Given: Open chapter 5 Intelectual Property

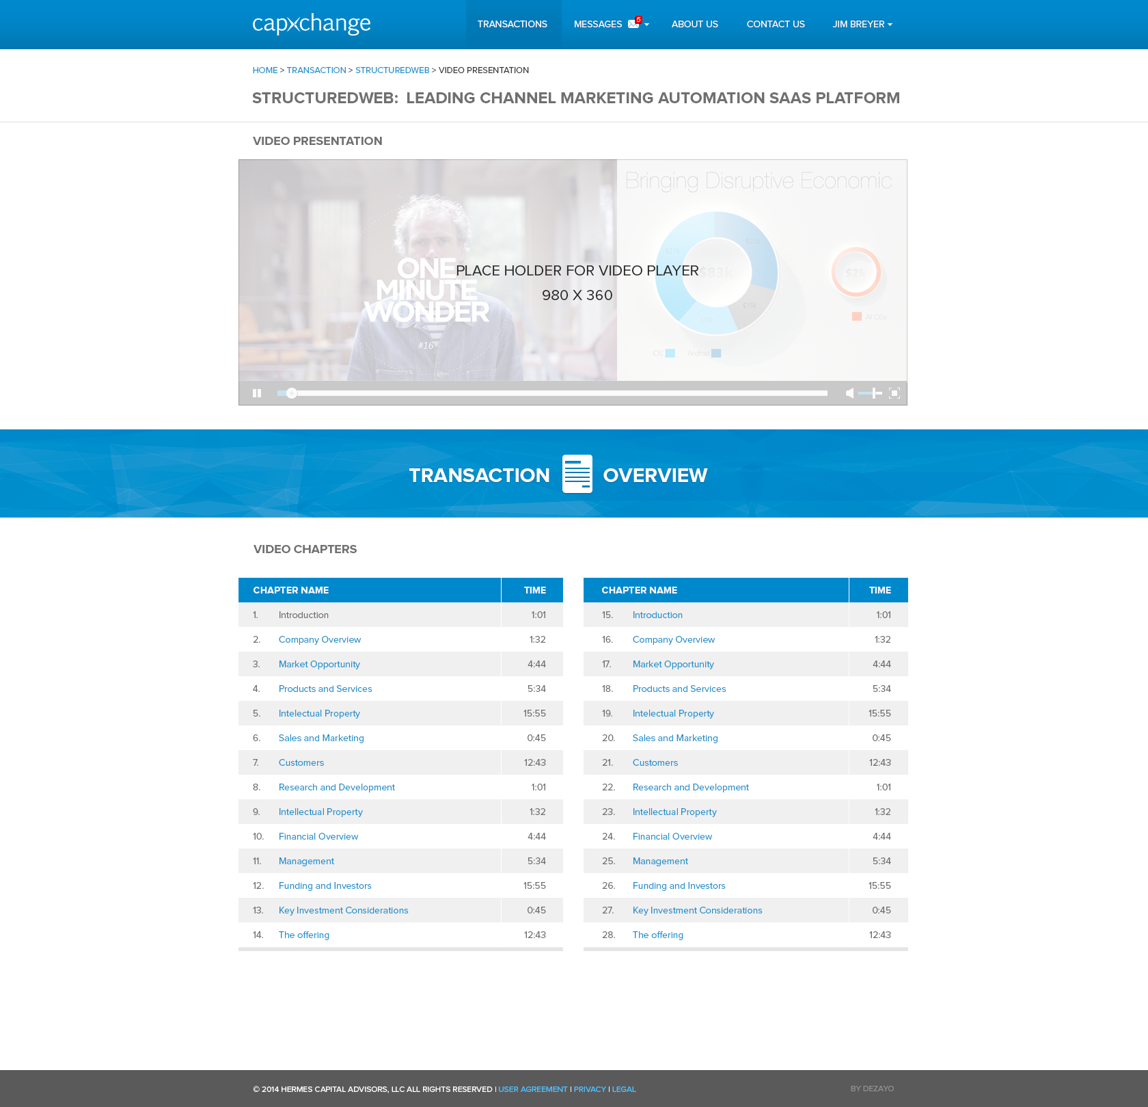Looking at the screenshot, I should pos(319,713).
